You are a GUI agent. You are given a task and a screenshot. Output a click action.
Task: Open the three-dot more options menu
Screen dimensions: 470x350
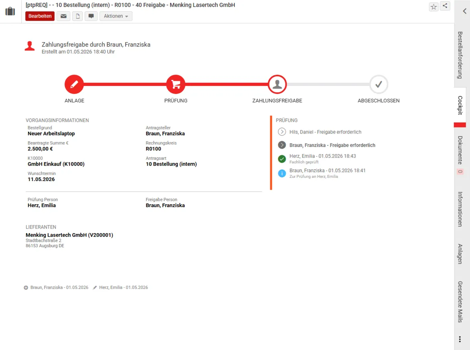(460, 339)
